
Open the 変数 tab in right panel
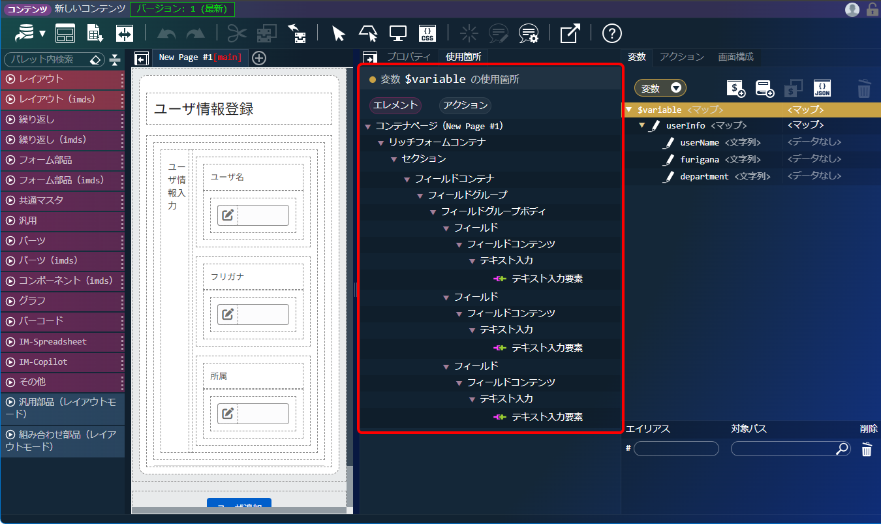tap(636, 57)
